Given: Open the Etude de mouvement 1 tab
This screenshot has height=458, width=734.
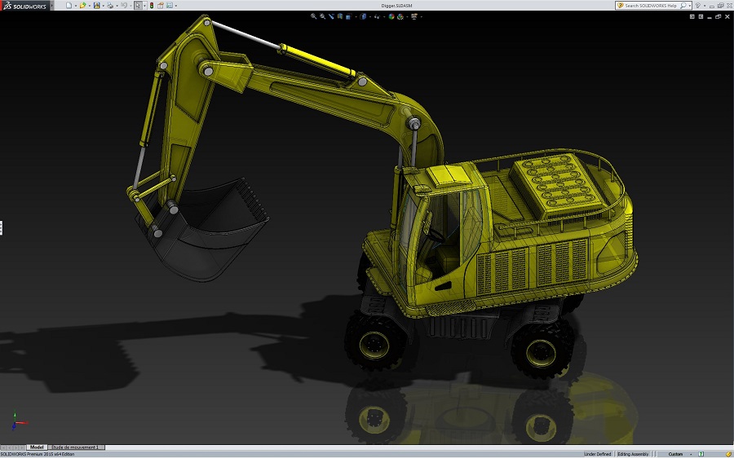Looking at the screenshot, I should [x=77, y=447].
